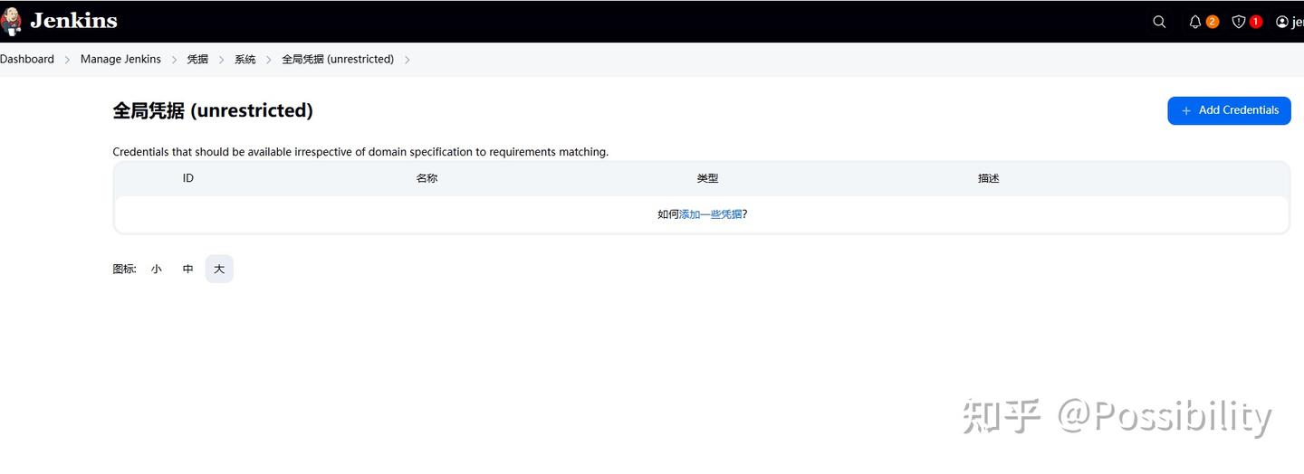Open the user account menu
The image size is (1304, 474).
tap(1290, 22)
